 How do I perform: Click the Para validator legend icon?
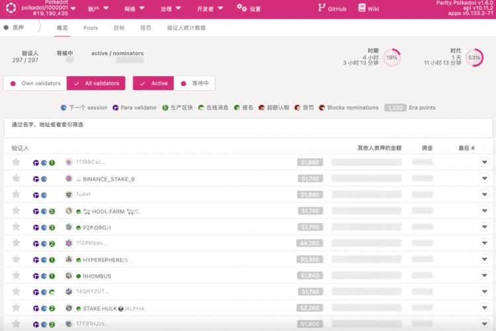116,108
